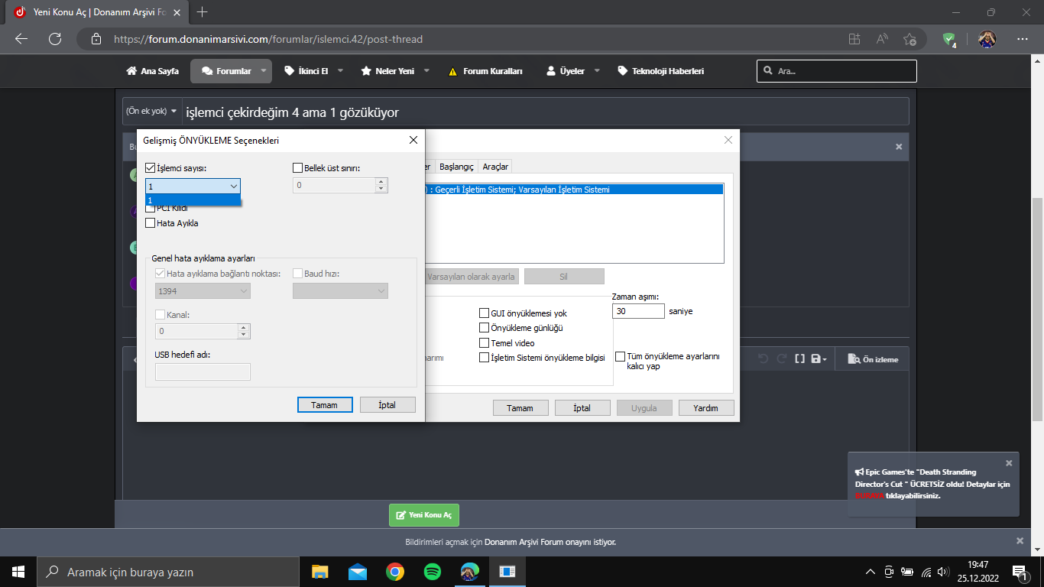
Task: Click the thread title input field
Action: point(546,112)
